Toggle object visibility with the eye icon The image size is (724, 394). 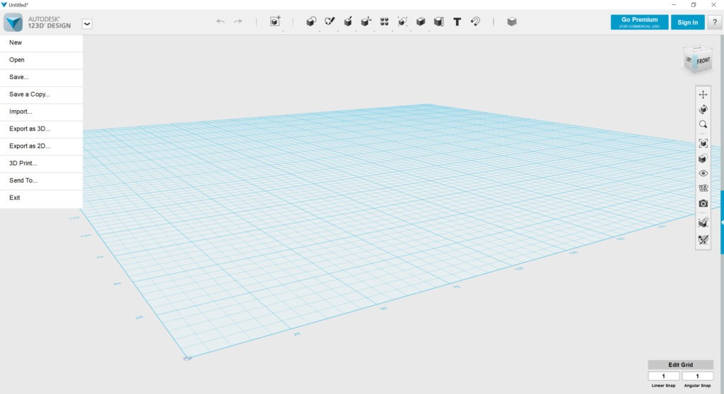click(x=703, y=173)
